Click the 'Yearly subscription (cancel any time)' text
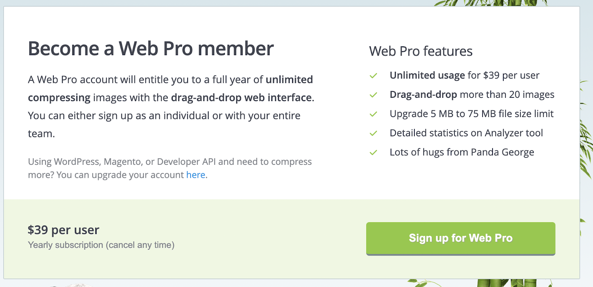The width and height of the screenshot is (593, 287). click(x=101, y=245)
